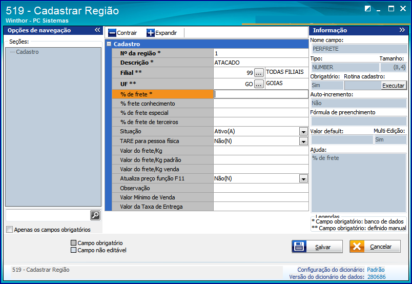Maximize the Cadastrar Região window
This screenshot has width=412, height=284.
coord(391,9)
